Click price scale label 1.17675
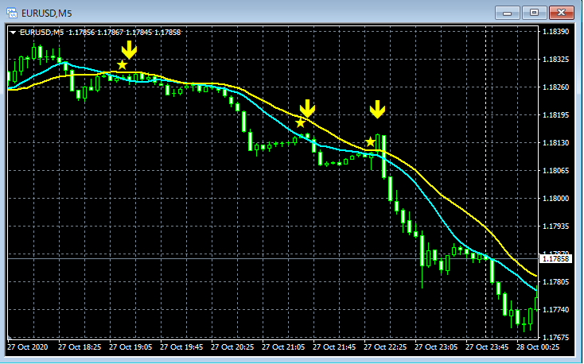Screen dimensions: 584x364 pos(555,338)
